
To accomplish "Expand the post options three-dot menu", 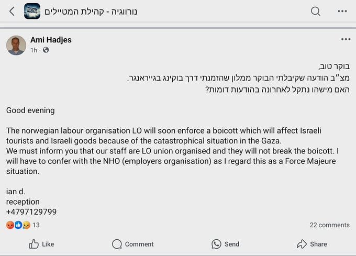I will pos(346,39).
